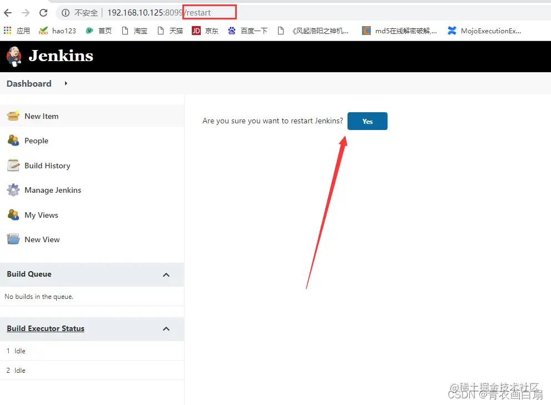Open the md5在线解密破解 bookmark
Image resolution: width=551 pixels, height=405 pixels.
(400, 31)
